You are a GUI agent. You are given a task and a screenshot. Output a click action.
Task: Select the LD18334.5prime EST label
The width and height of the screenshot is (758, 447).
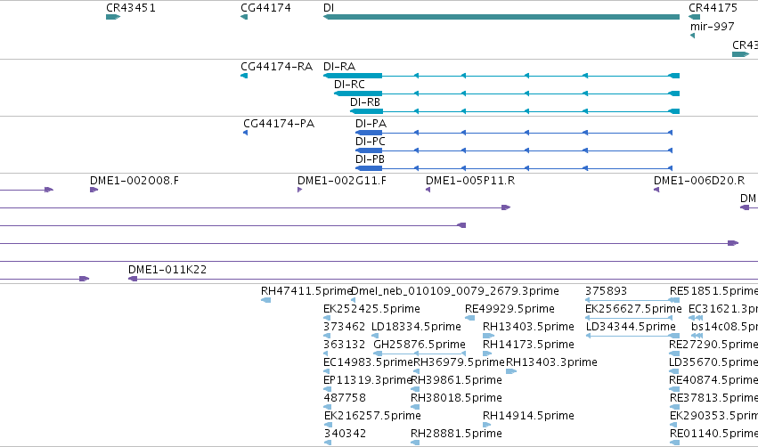coord(416,326)
